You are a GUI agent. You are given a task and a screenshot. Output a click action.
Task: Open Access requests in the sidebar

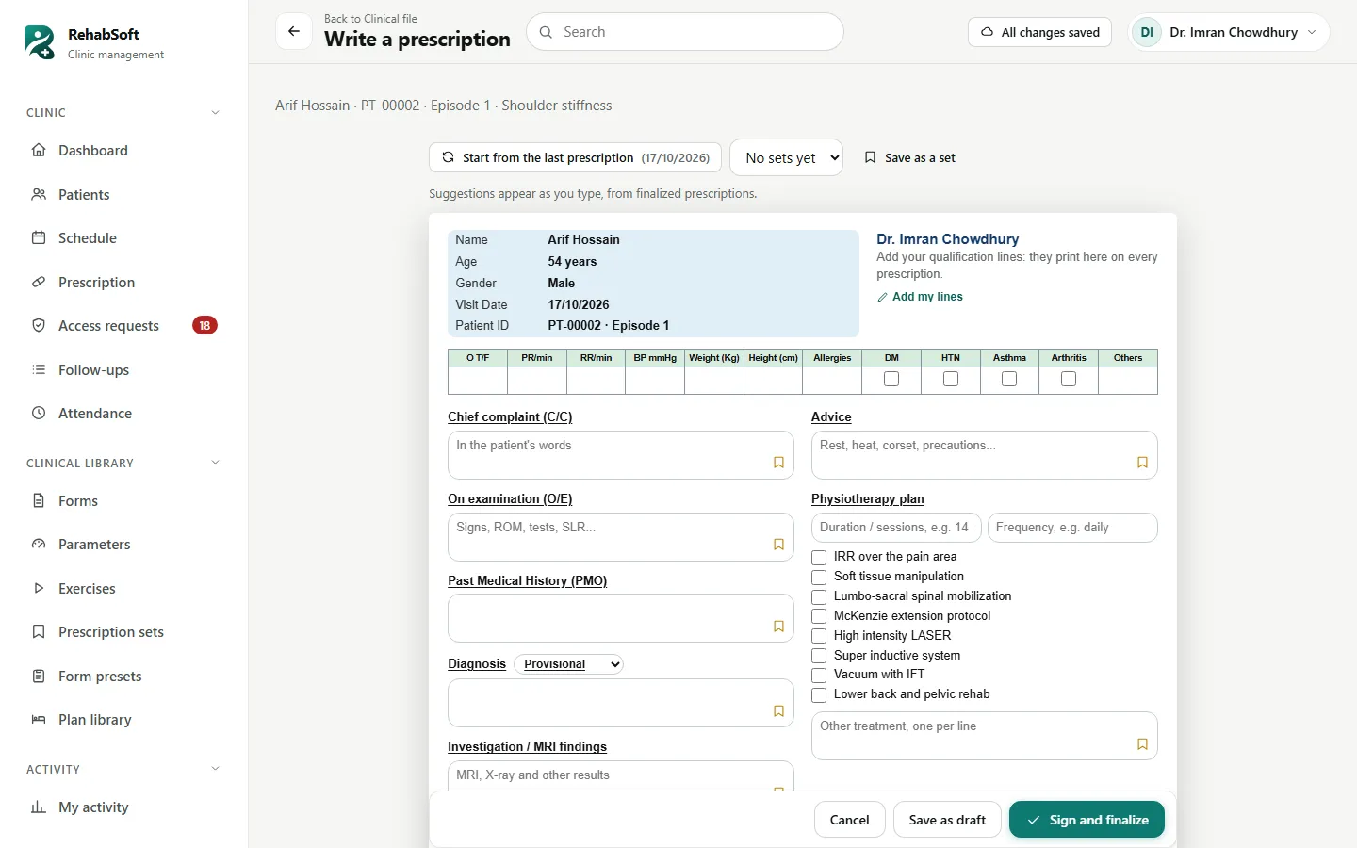click(124, 325)
